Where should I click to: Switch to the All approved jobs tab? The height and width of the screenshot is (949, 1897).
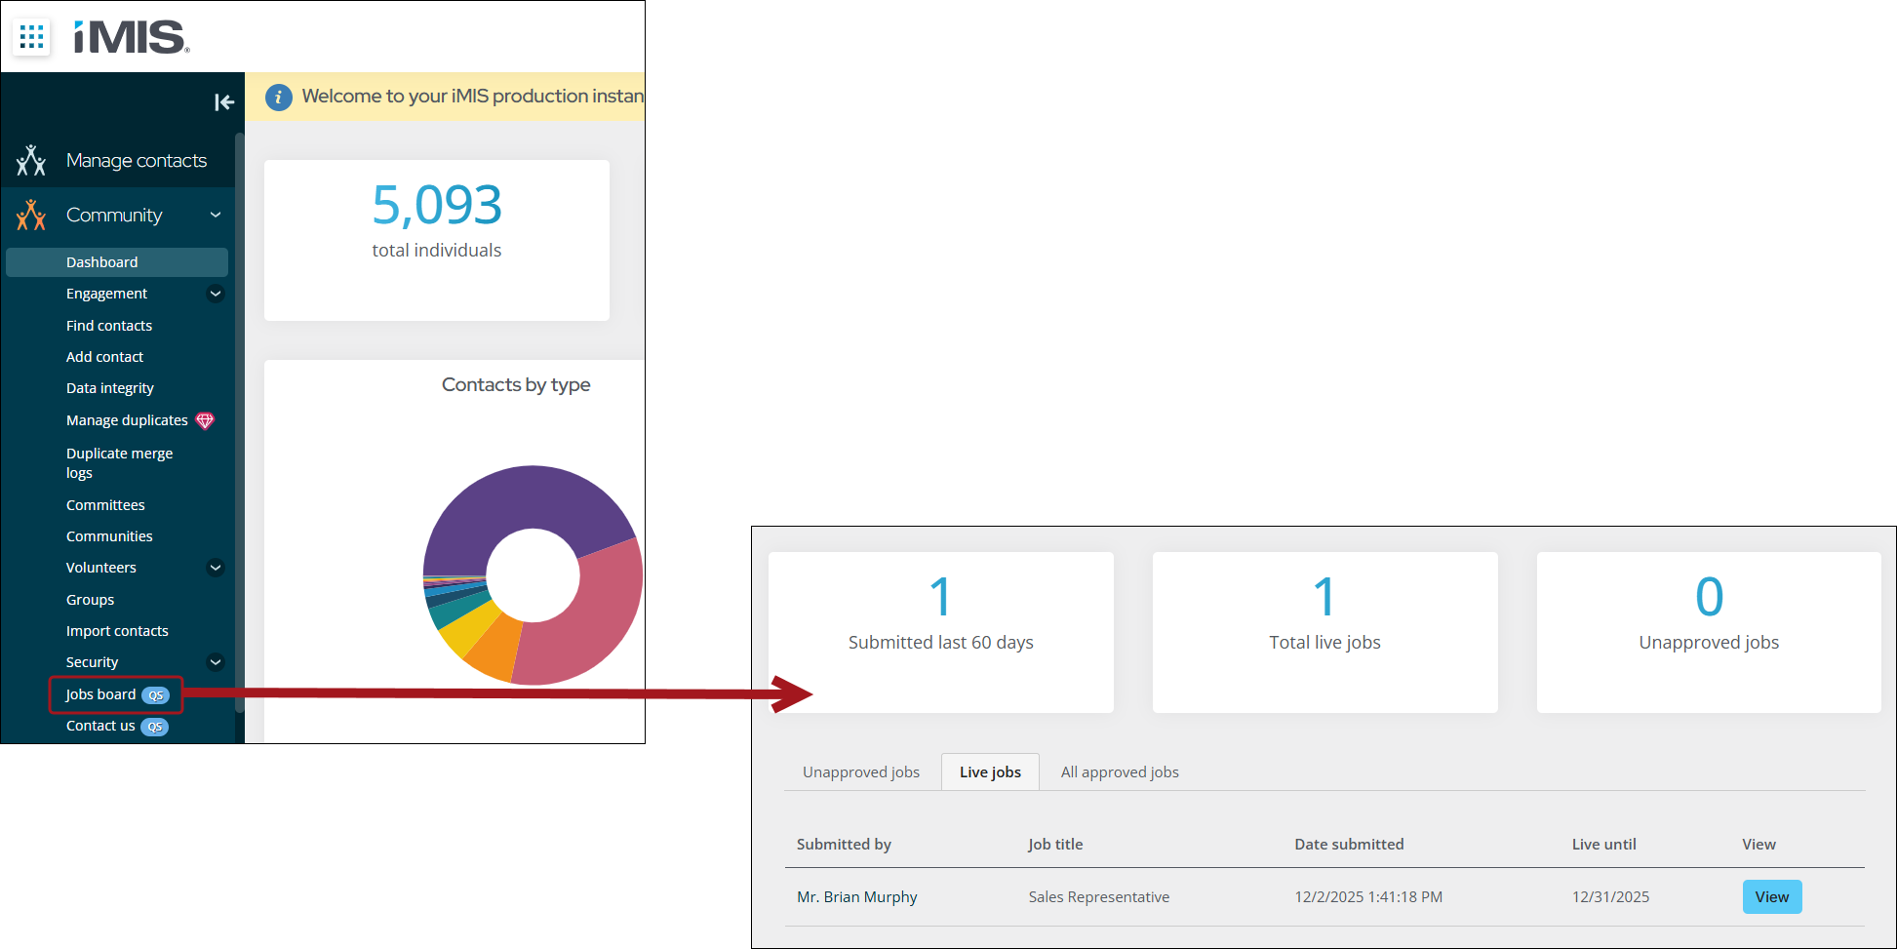click(1119, 772)
